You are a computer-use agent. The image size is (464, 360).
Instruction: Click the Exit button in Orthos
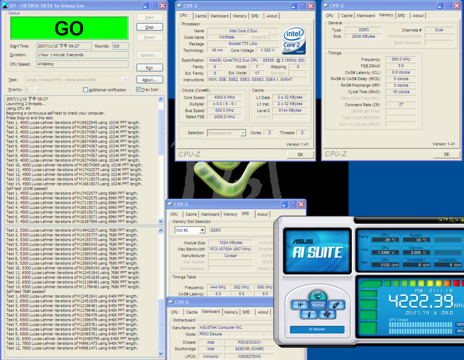pos(149,68)
